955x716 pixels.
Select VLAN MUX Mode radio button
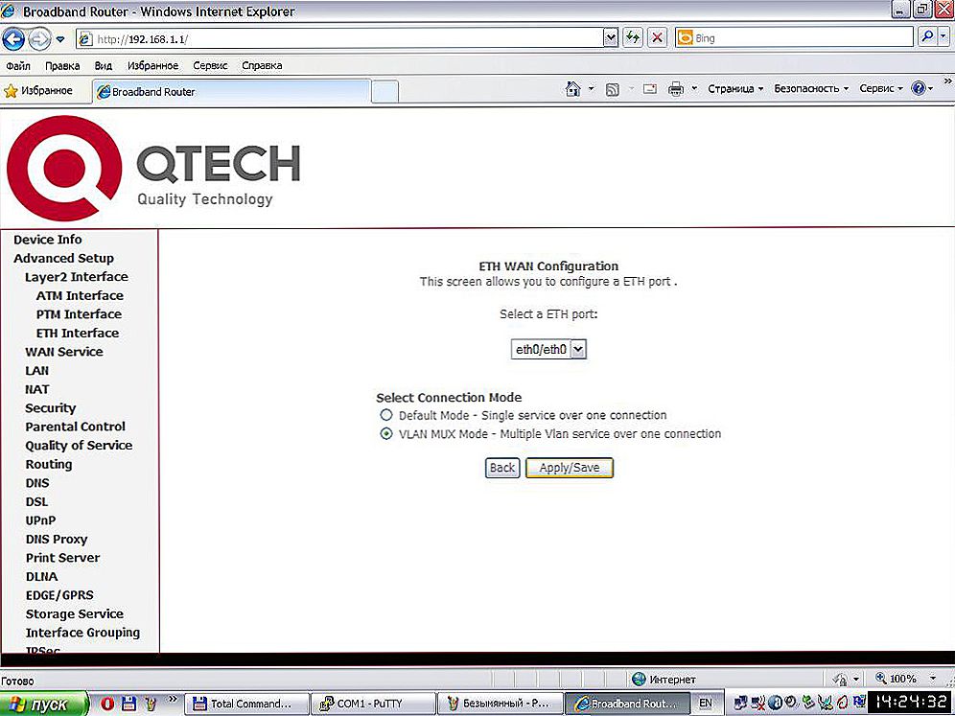click(386, 434)
